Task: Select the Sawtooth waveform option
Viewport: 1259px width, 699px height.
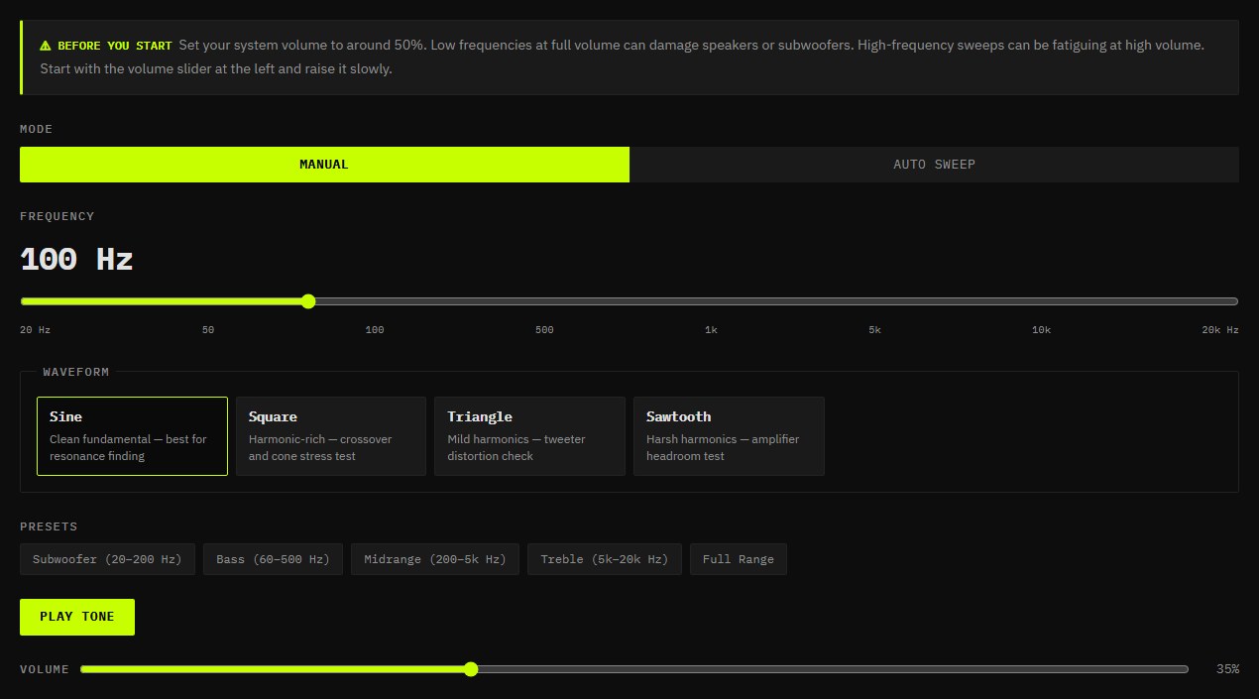Action: [729, 436]
